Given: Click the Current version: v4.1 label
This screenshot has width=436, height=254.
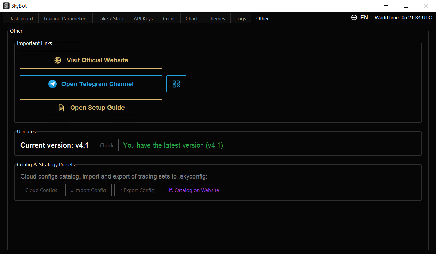Looking at the screenshot, I should coord(55,145).
